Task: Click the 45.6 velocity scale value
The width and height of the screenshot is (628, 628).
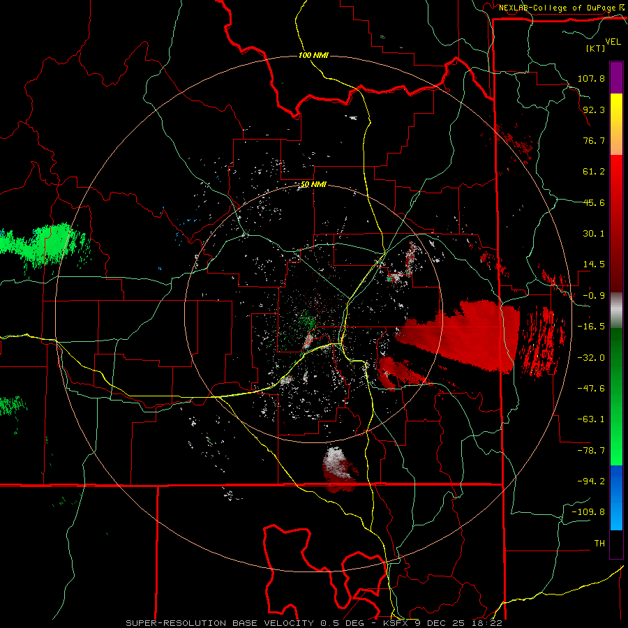Action: [x=594, y=202]
